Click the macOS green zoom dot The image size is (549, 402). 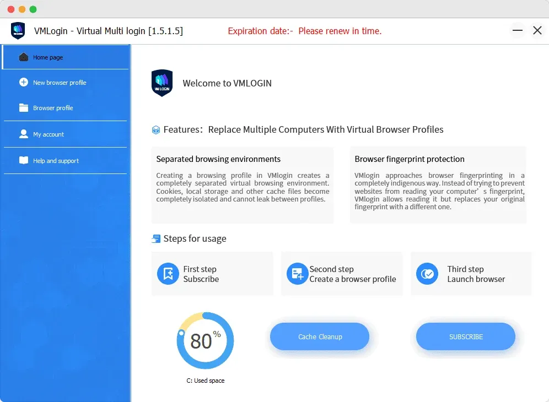tap(33, 9)
